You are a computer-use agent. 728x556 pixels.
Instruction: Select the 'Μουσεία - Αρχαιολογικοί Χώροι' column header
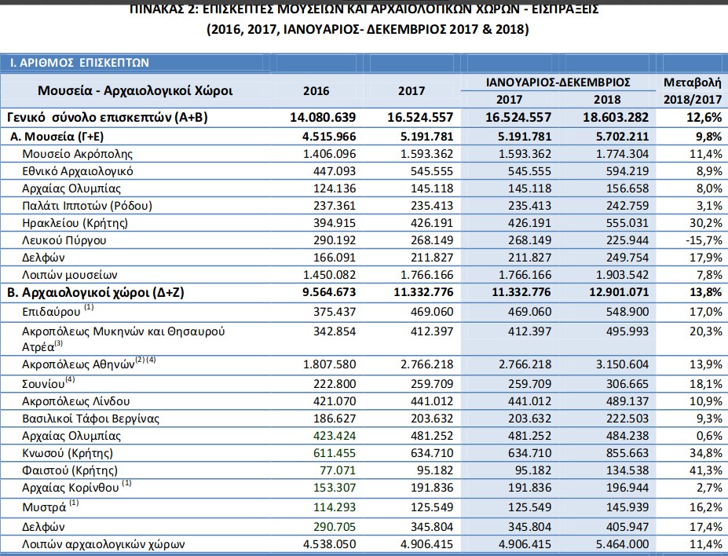[135, 90]
